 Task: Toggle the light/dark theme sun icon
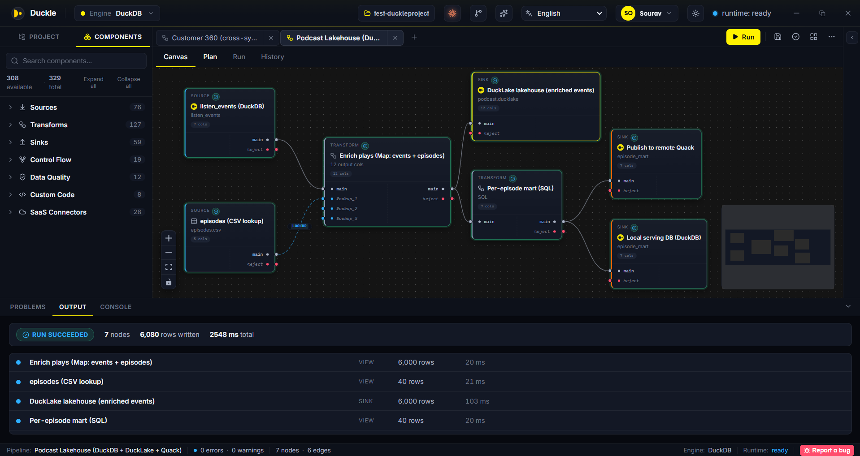coord(695,13)
